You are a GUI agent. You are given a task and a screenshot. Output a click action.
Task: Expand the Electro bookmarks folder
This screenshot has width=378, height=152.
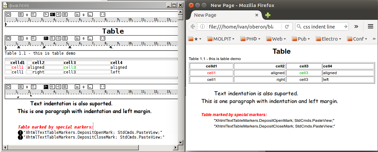pyautogui.click(x=328, y=39)
